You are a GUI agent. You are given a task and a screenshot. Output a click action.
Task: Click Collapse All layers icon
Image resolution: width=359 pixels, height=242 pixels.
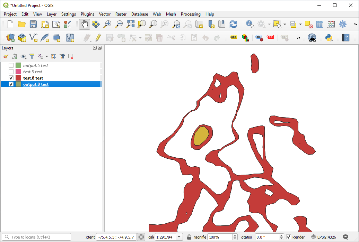tap(62, 56)
